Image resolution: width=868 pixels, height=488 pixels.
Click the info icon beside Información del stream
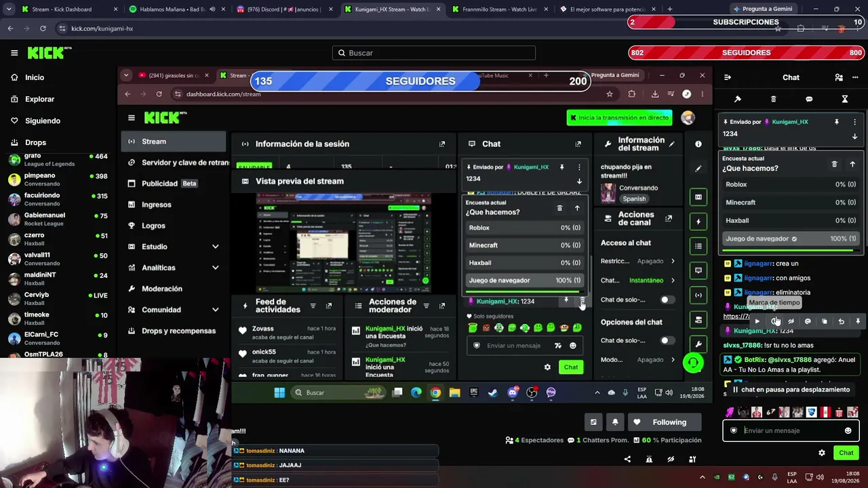(698, 144)
